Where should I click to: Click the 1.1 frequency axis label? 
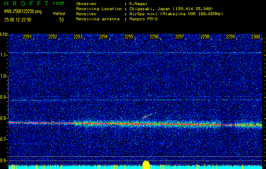4,55
